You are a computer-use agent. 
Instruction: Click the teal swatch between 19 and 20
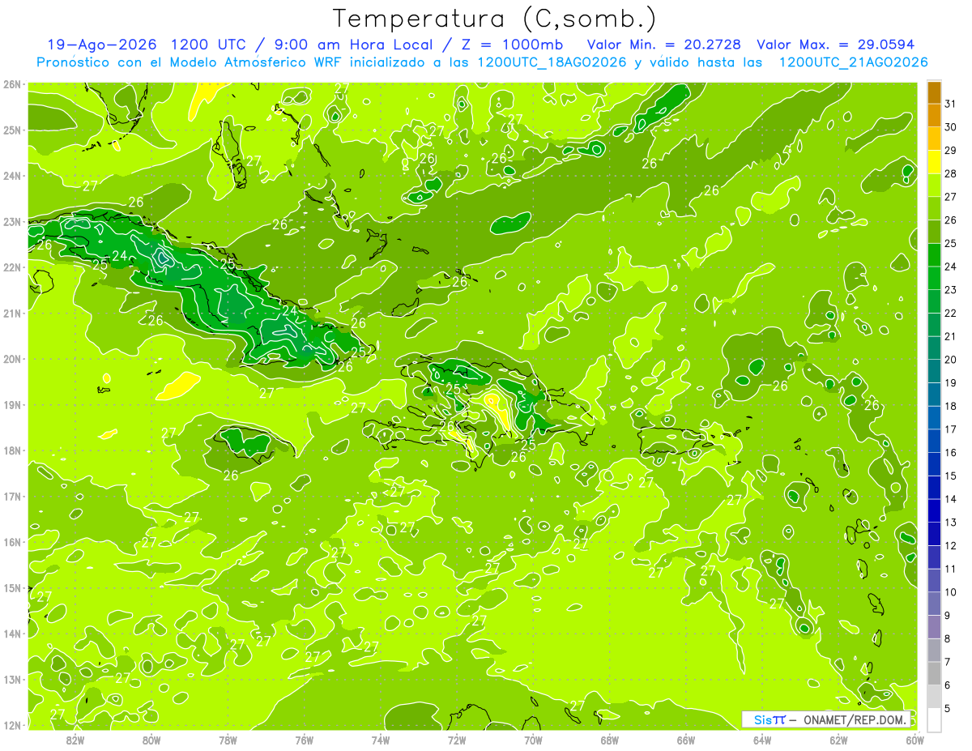(934, 371)
